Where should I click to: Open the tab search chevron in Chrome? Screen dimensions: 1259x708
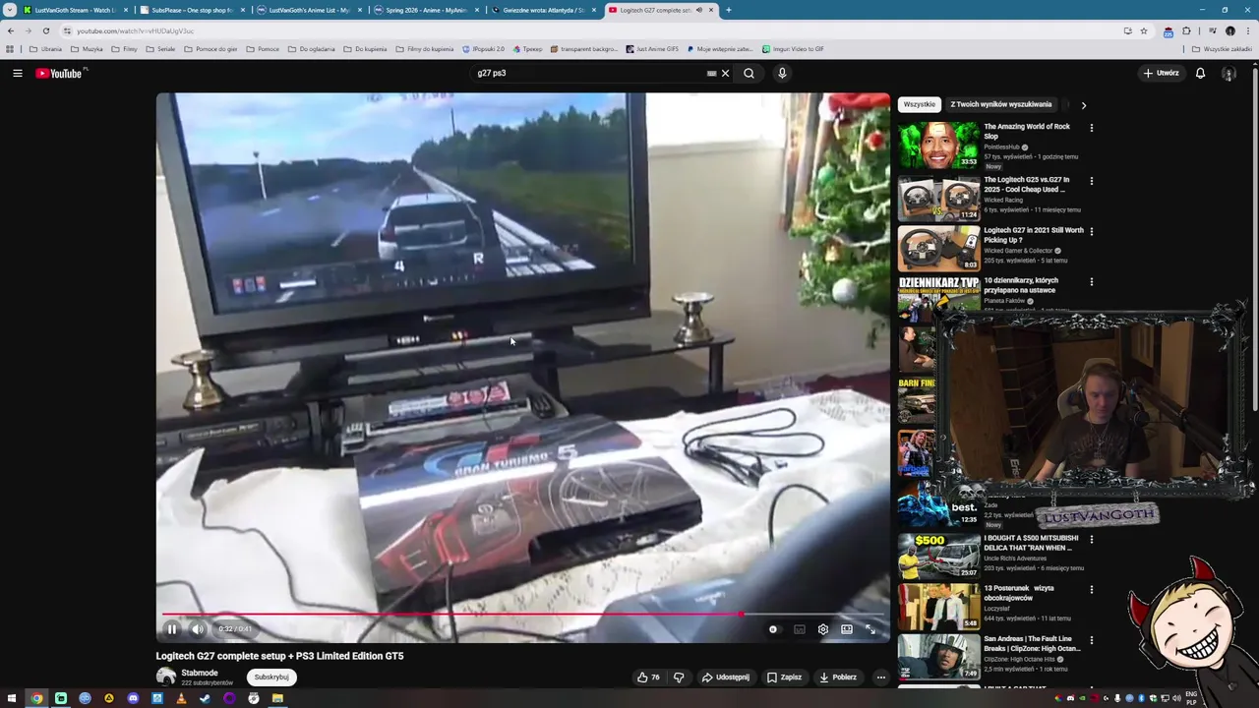pos(9,10)
